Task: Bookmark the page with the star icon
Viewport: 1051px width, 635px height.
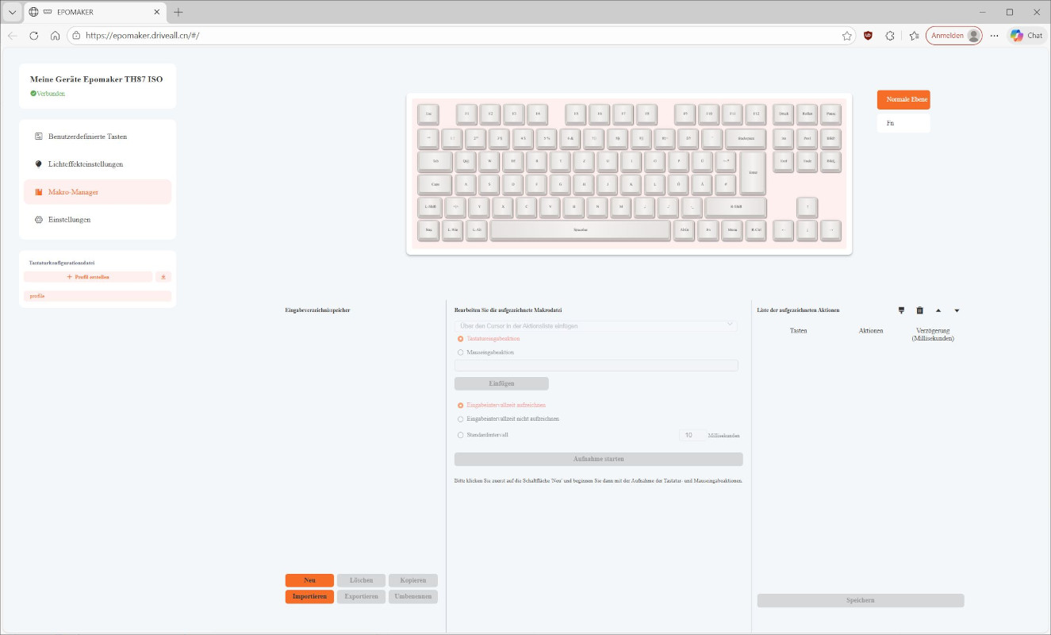Action: tap(847, 36)
